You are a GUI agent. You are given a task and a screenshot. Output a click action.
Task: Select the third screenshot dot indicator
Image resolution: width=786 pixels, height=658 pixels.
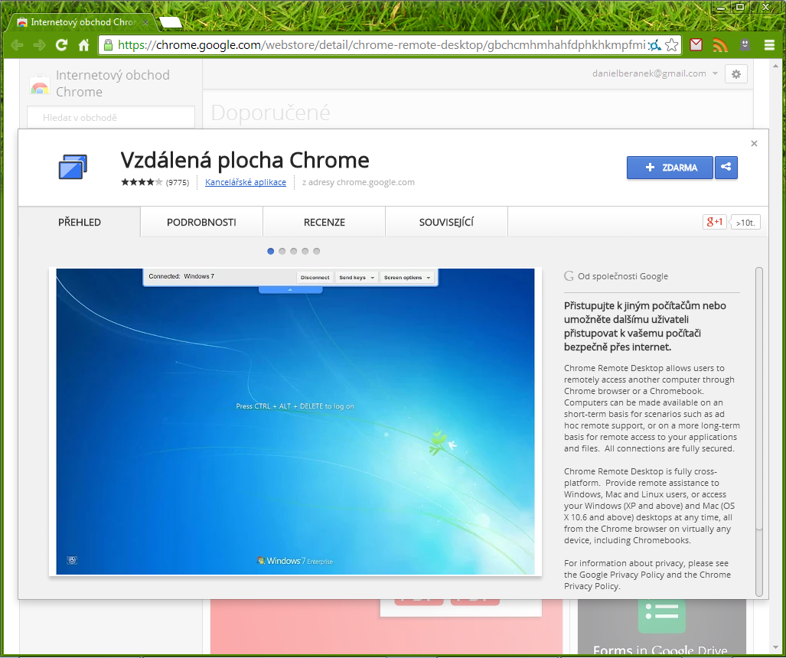(x=294, y=251)
